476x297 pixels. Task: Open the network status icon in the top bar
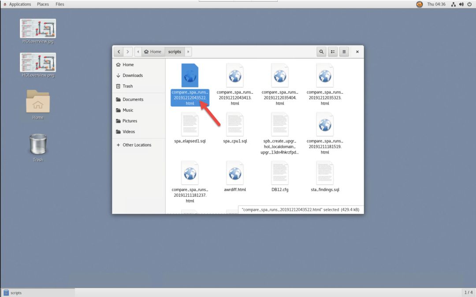click(453, 4)
